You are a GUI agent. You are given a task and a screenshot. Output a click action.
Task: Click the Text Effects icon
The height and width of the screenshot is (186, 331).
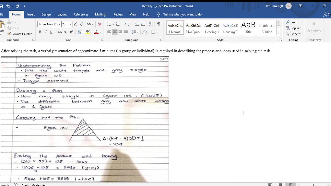[79, 32]
